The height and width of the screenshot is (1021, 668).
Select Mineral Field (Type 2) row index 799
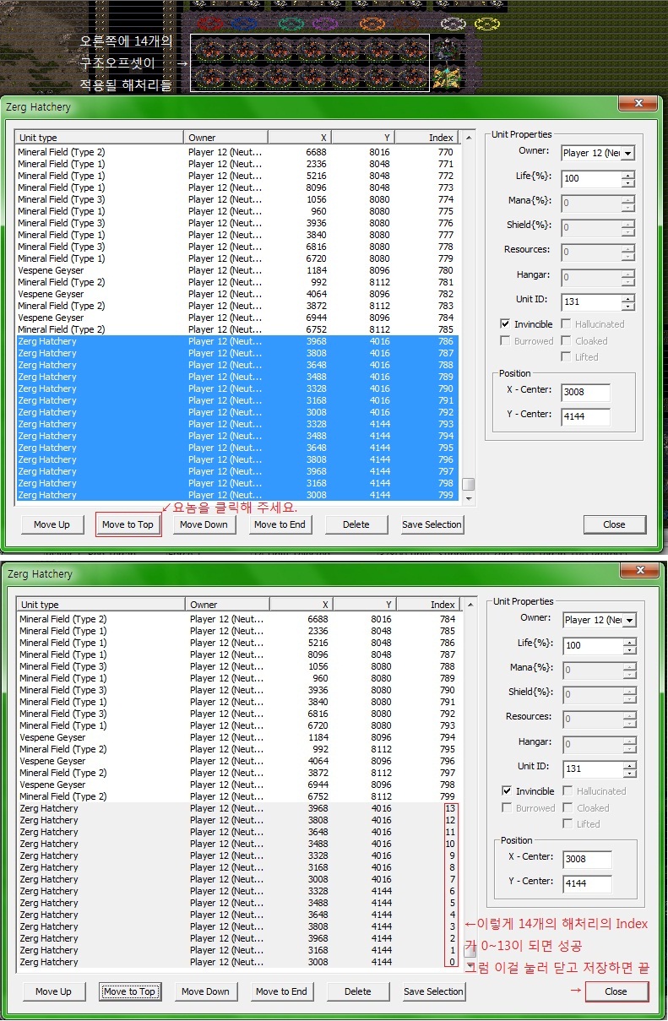pos(239,796)
